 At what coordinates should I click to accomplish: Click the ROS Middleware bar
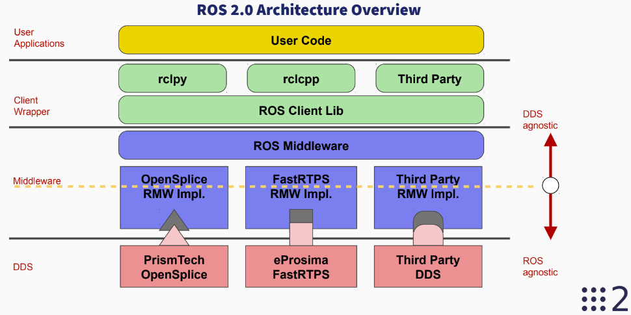(x=301, y=145)
